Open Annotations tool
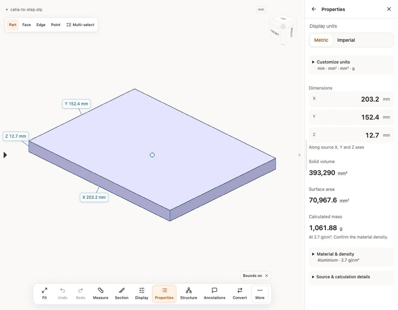This screenshot has width=398, height=310. (x=214, y=294)
